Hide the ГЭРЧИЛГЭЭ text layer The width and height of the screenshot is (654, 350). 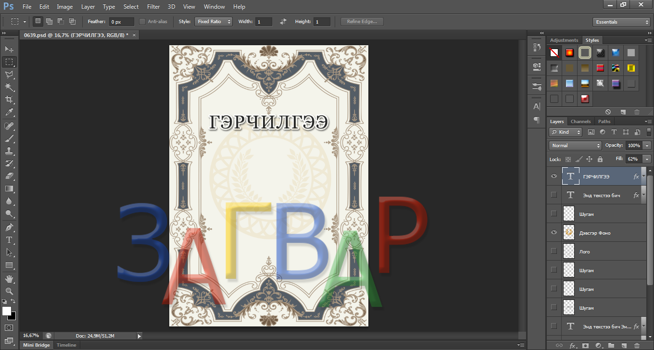click(x=554, y=176)
